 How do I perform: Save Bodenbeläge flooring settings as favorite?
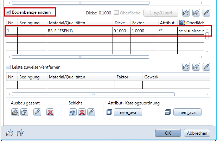196,13
